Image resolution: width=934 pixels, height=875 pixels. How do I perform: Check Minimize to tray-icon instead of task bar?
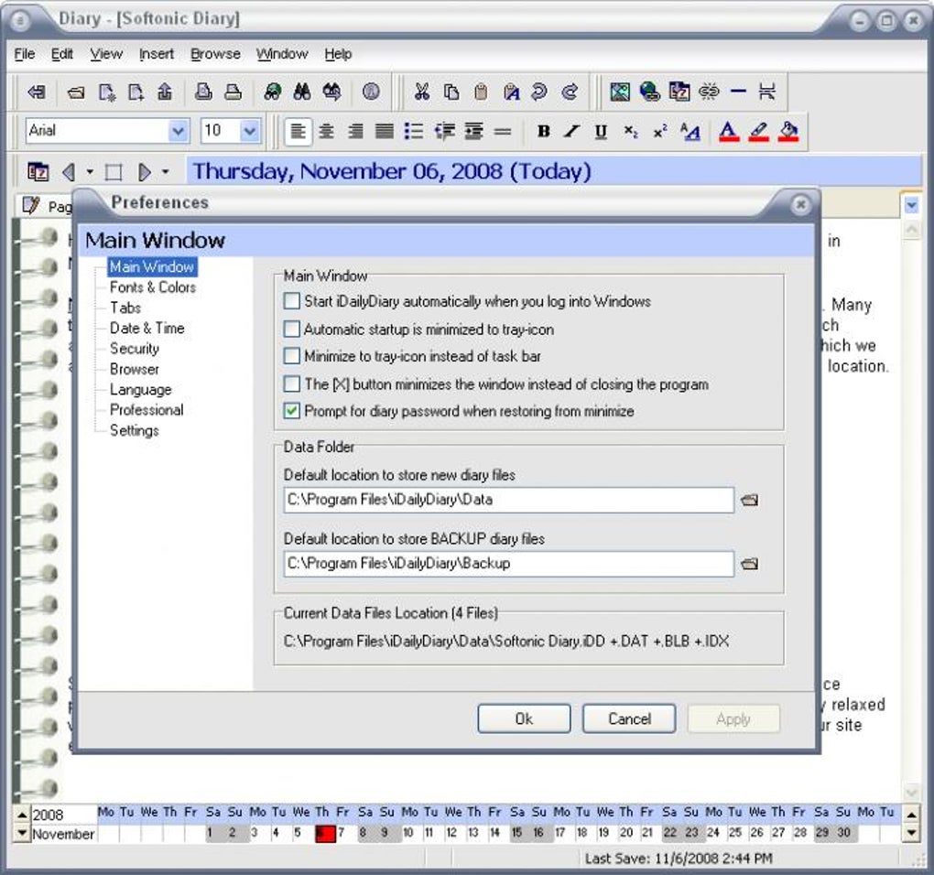[x=292, y=356]
